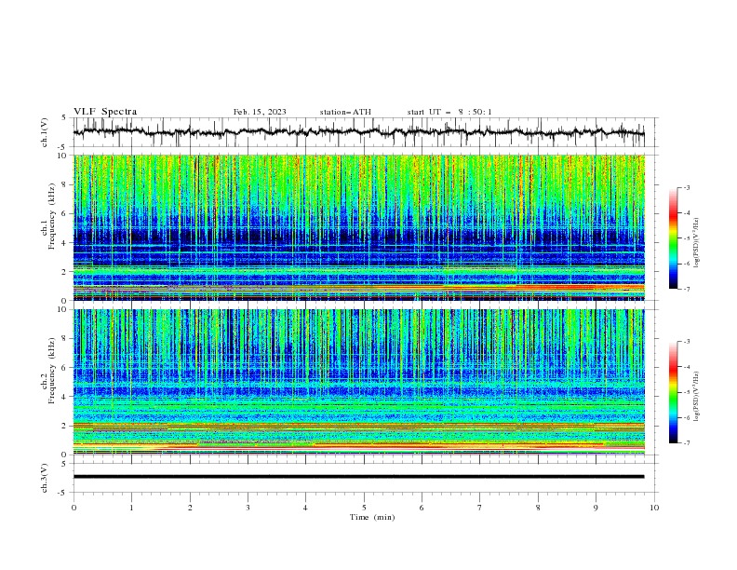Click the ch.1 spectrogram panel
Image resolution: width=737 pixels, height=570 pixels.
click(x=359, y=227)
